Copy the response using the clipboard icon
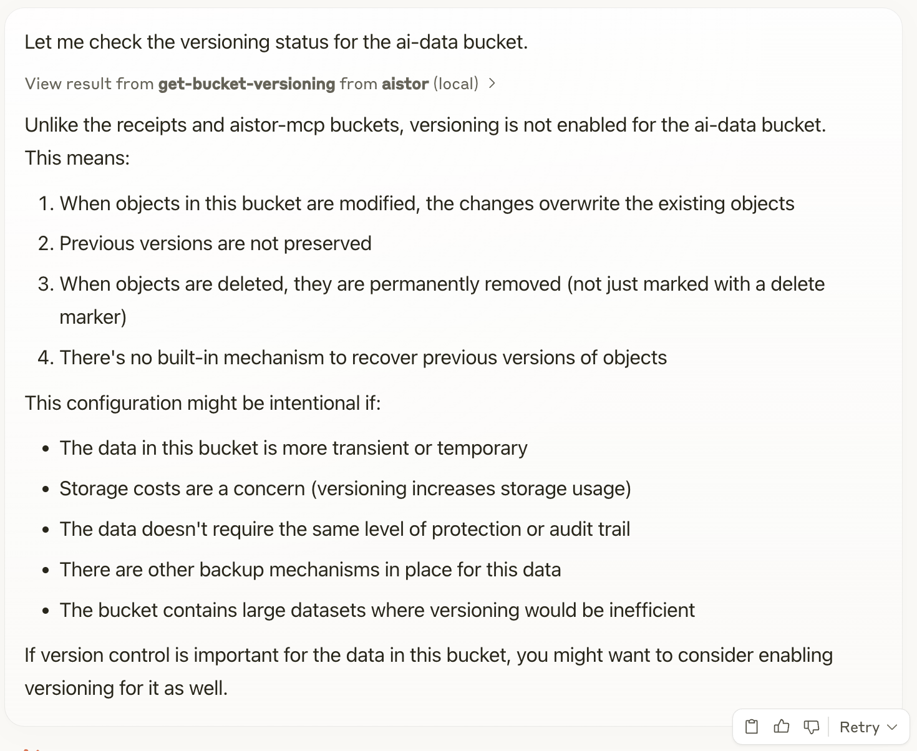Image resolution: width=917 pixels, height=751 pixels. pyautogui.click(x=752, y=727)
